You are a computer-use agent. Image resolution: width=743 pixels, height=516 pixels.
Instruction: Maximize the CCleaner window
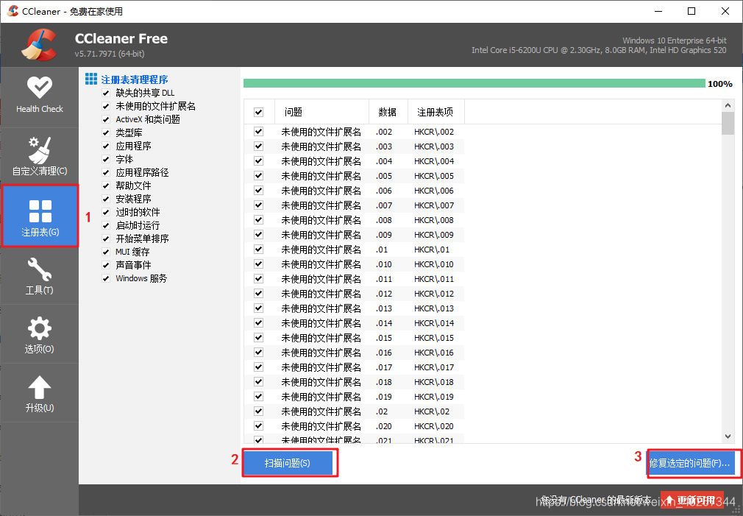pyautogui.click(x=692, y=11)
